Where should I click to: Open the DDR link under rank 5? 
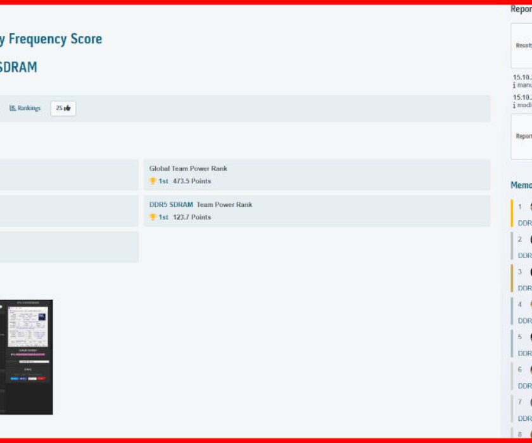524,353
